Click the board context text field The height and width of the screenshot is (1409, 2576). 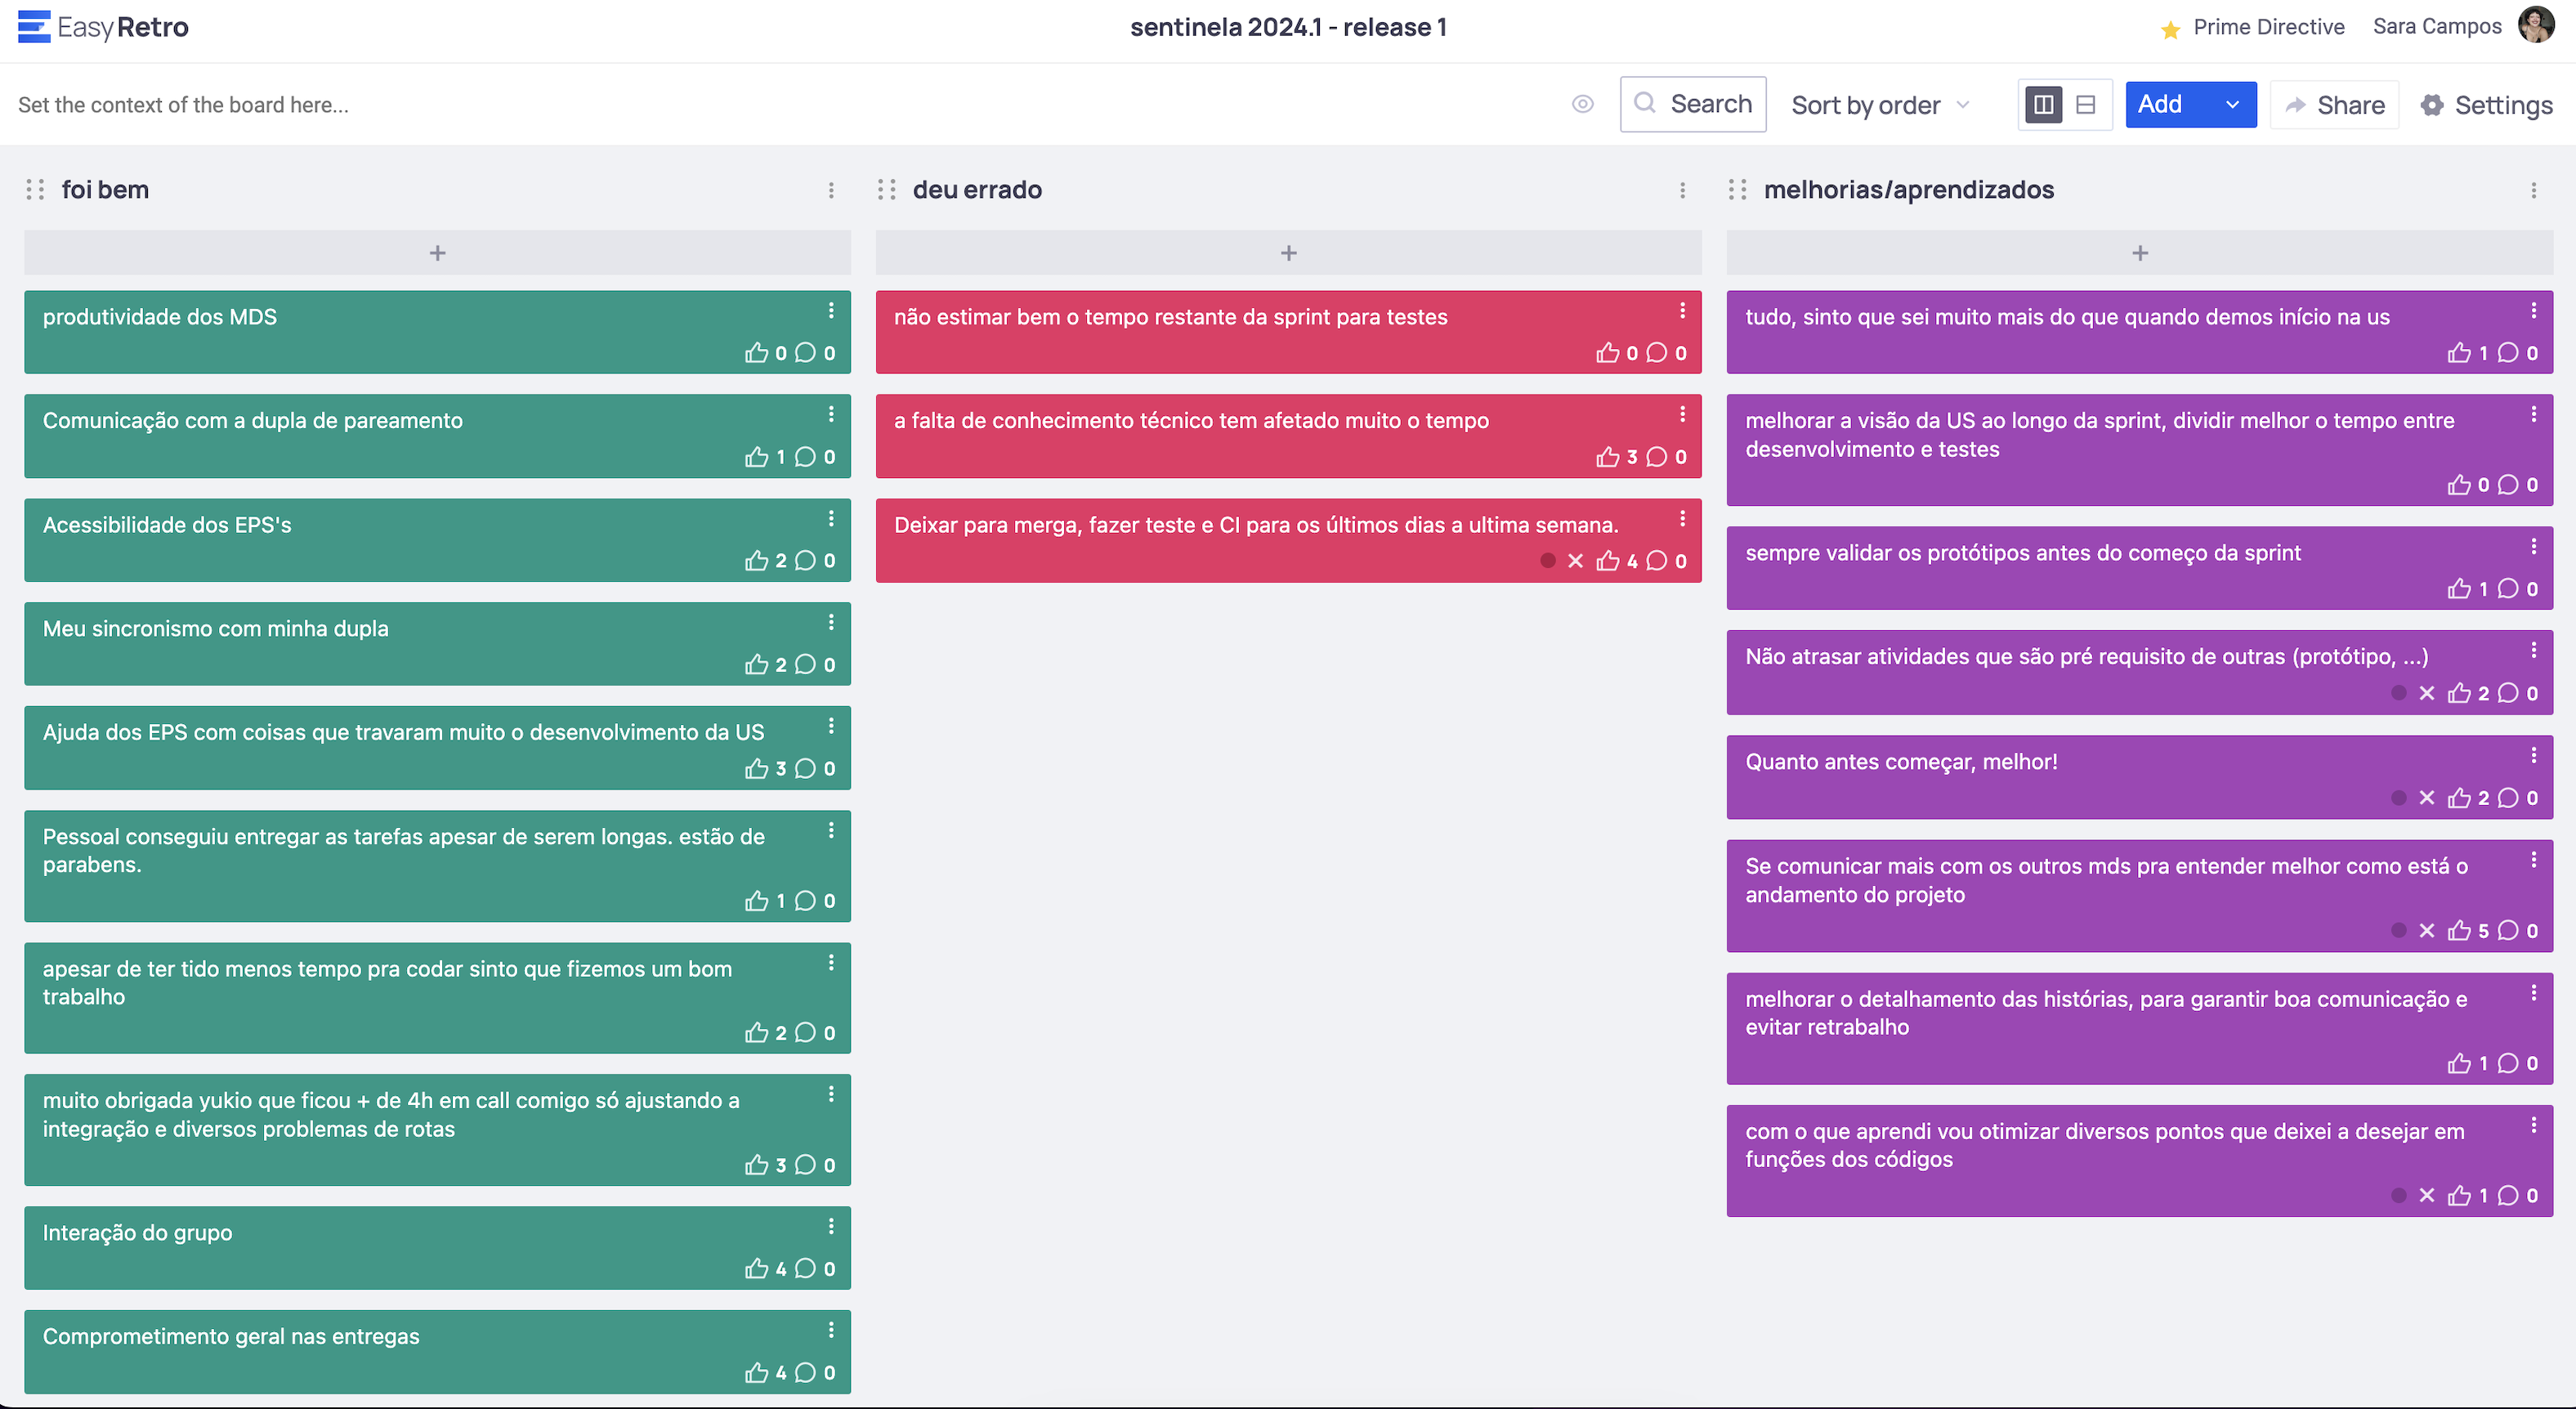pyautogui.click(x=183, y=105)
